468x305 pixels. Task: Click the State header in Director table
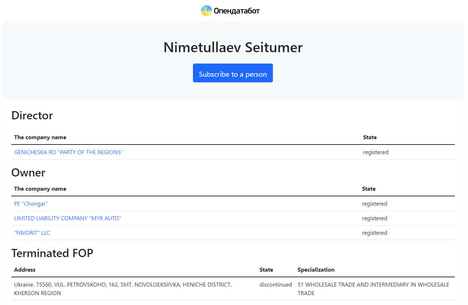(x=370, y=137)
